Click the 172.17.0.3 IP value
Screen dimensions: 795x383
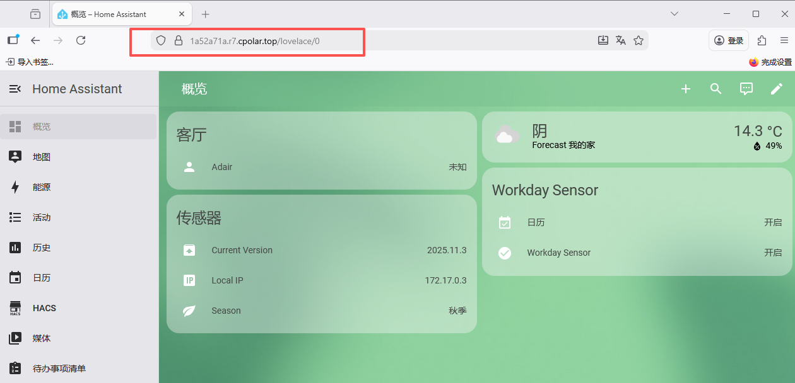point(445,280)
